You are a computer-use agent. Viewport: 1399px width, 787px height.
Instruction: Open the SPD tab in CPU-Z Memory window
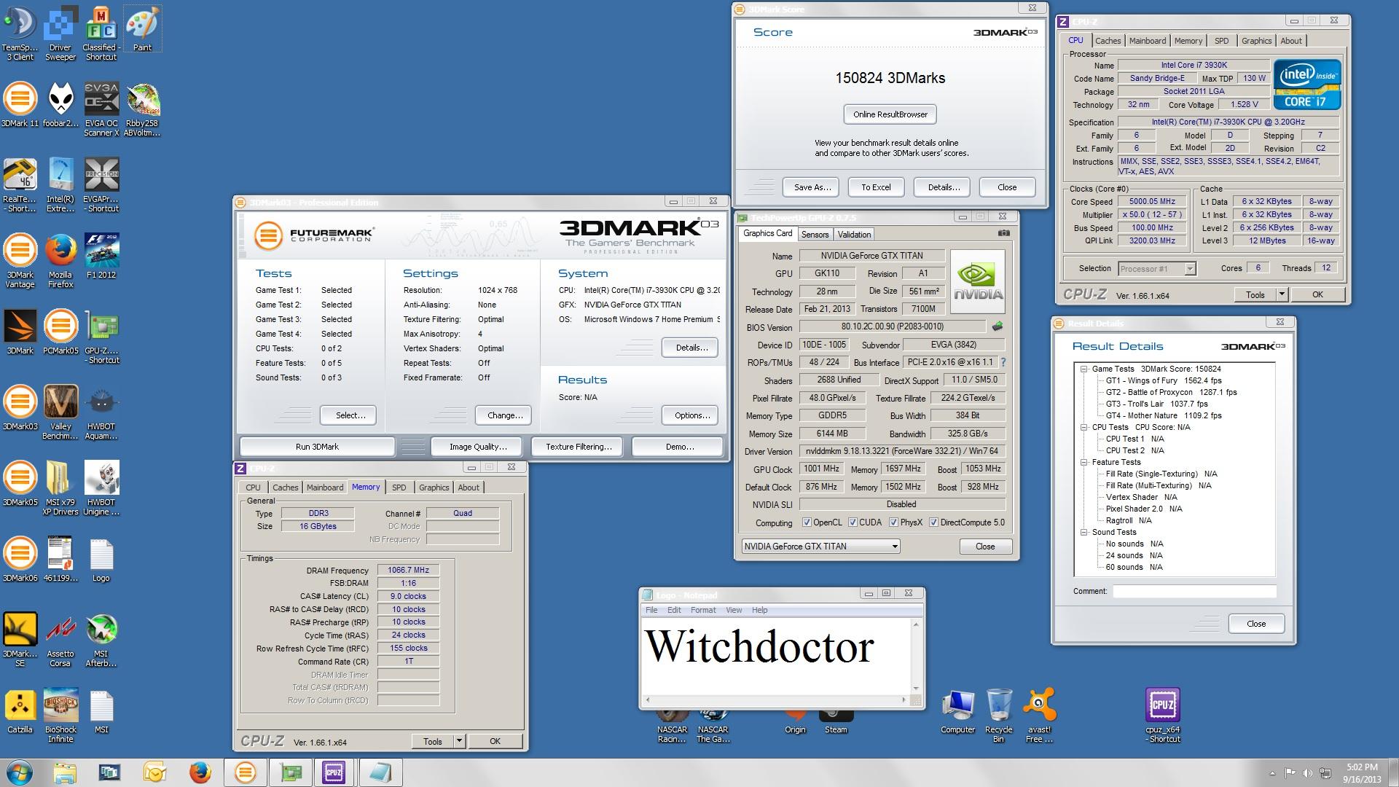[x=399, y=488]
